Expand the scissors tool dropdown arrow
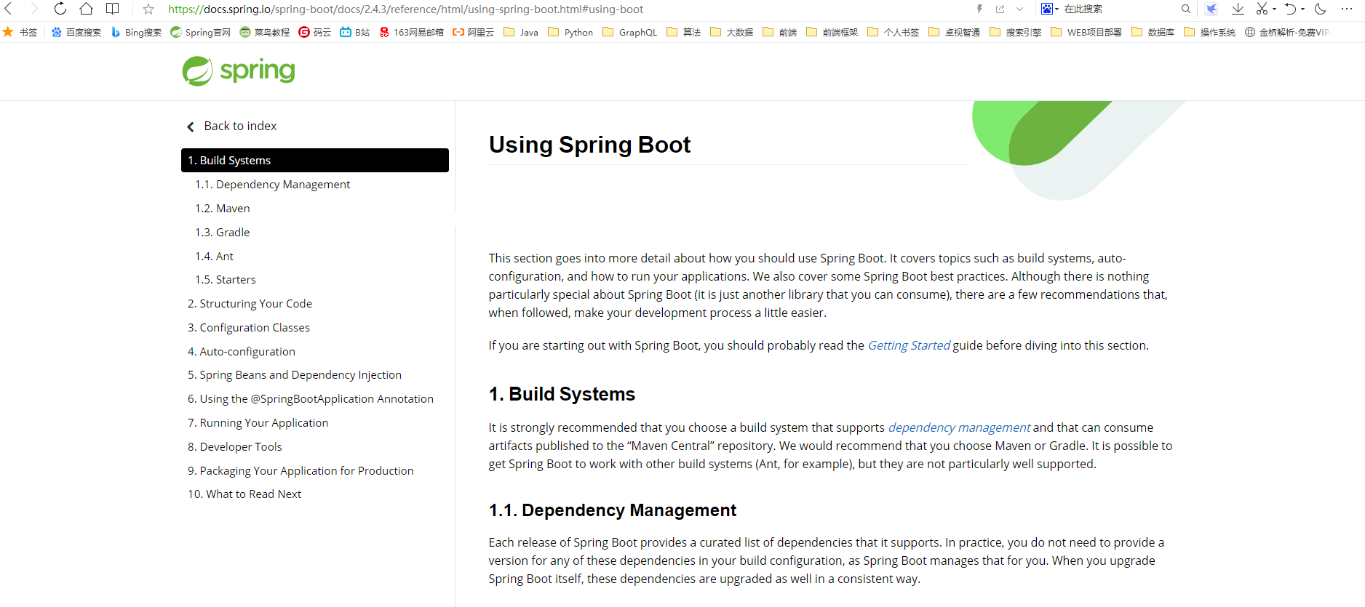 1274,9
